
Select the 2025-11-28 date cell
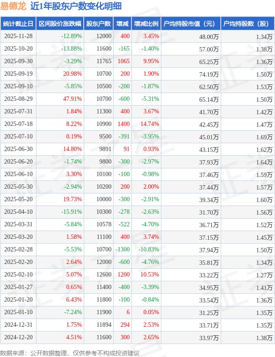18,36
